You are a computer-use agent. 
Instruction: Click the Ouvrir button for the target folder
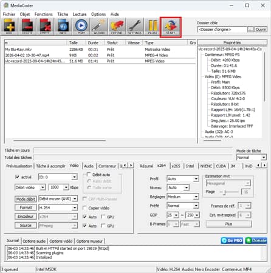click(261, 29)
